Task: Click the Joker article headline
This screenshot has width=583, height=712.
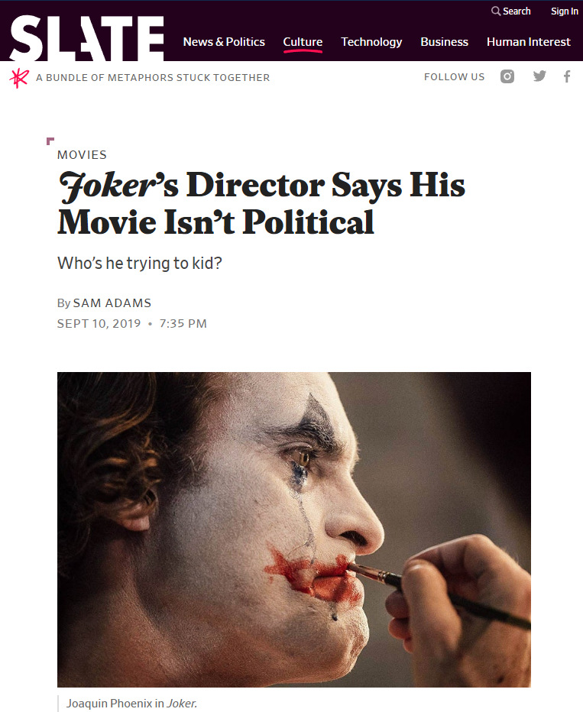Action: click(261, 203)
